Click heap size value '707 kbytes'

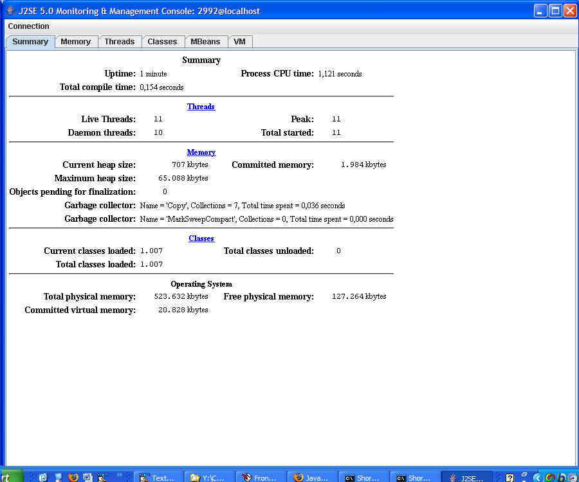click(190, 165)
